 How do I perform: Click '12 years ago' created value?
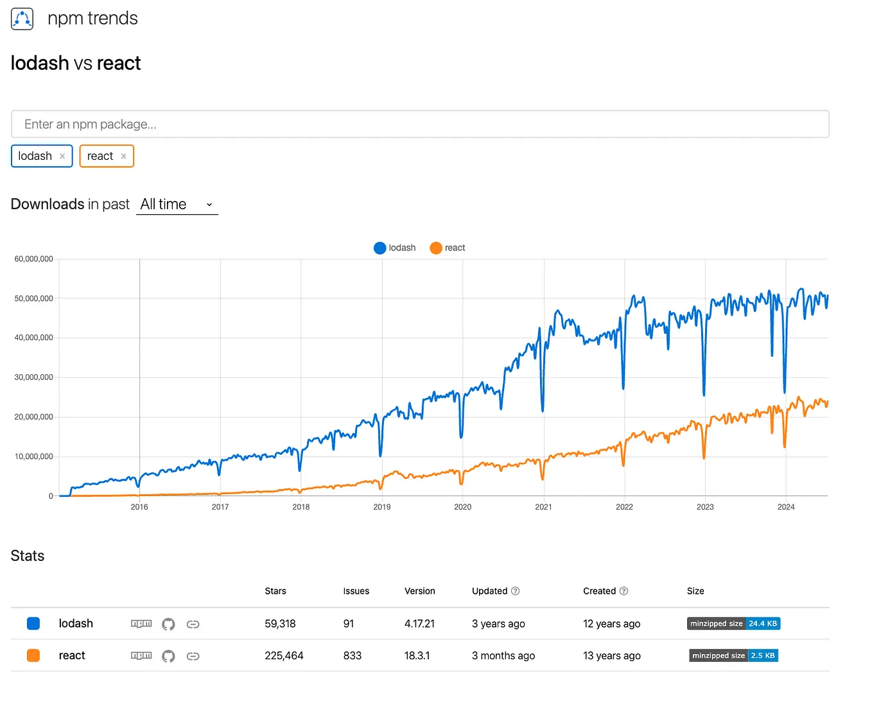point(611,623)
